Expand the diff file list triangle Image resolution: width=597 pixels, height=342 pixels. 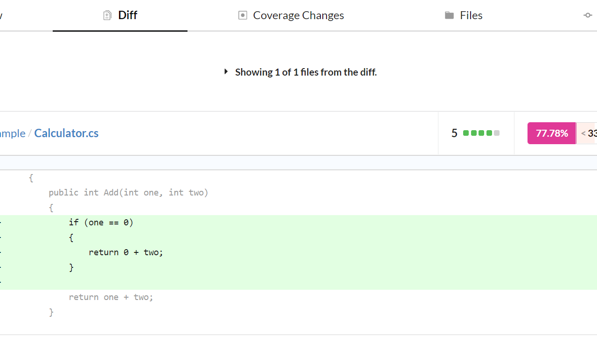[226, 72]
